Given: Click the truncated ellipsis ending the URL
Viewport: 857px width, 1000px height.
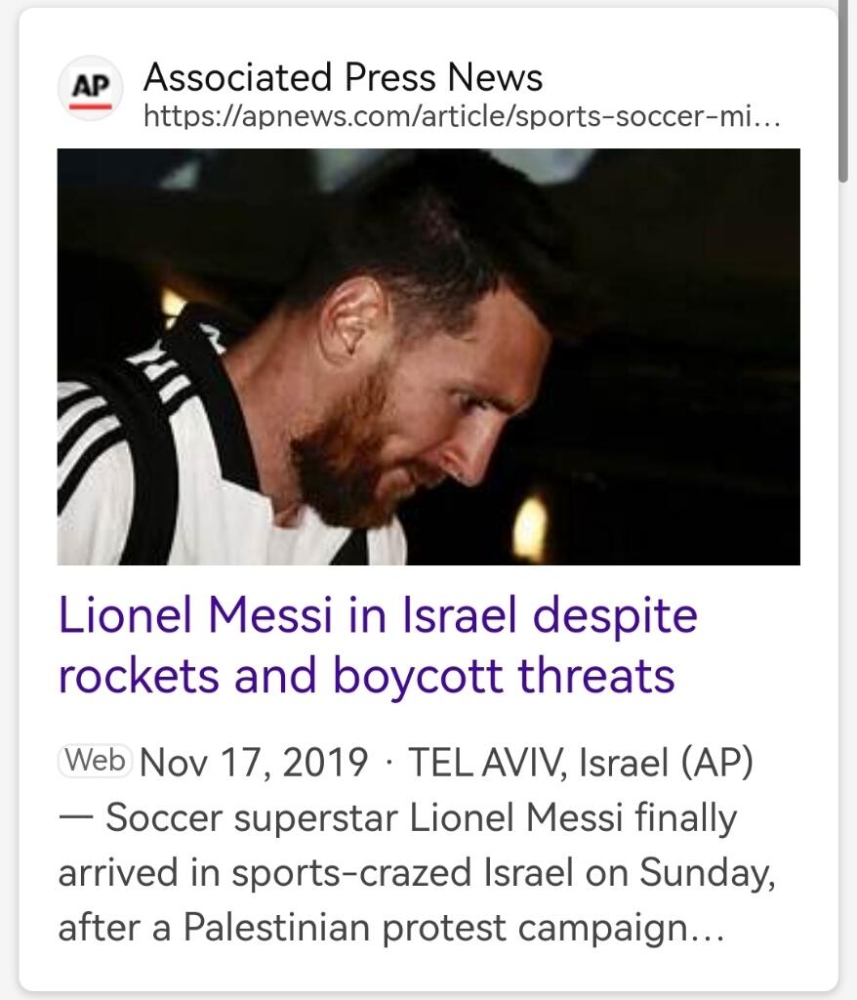Looking at the screenshot, I should 768,118.
